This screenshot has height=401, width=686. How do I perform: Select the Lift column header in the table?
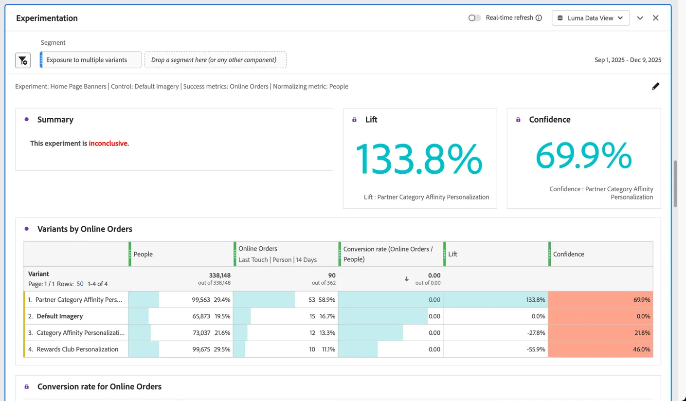coord(496,254)
